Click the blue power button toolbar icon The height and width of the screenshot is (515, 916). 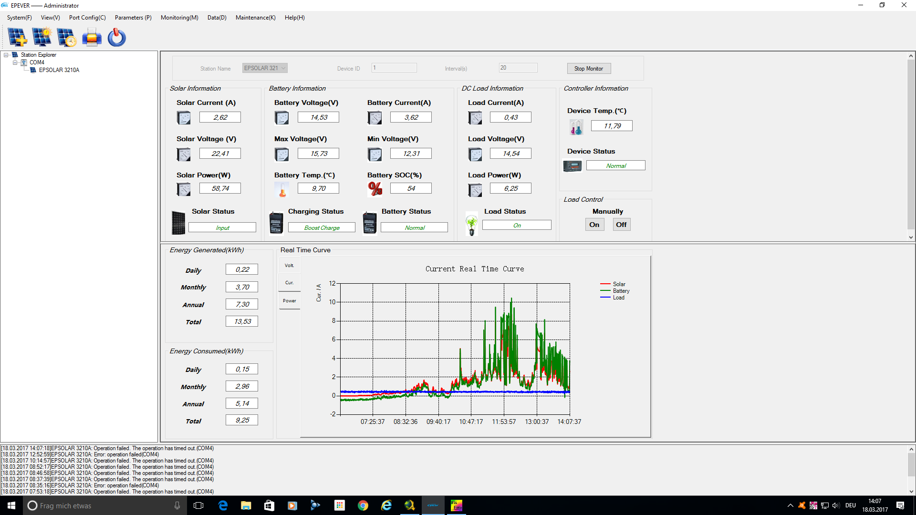pyautogui.click(x=116, y=37)
